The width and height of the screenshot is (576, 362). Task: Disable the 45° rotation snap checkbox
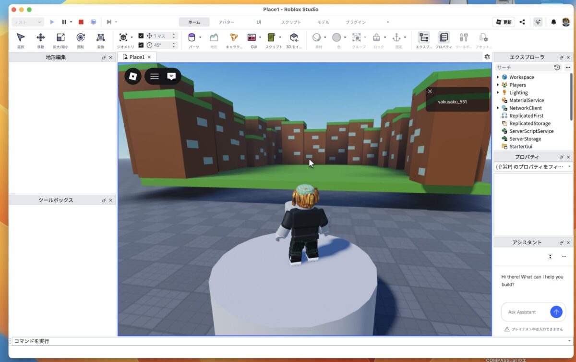tap(141, 45)
